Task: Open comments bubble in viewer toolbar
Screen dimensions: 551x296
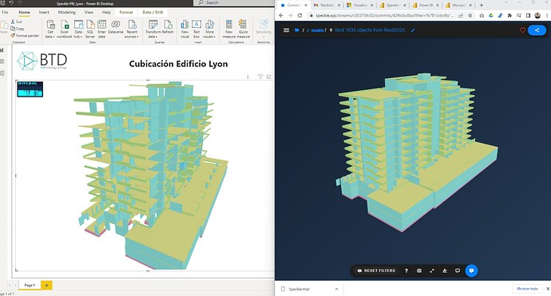Action: pos(458,270)
